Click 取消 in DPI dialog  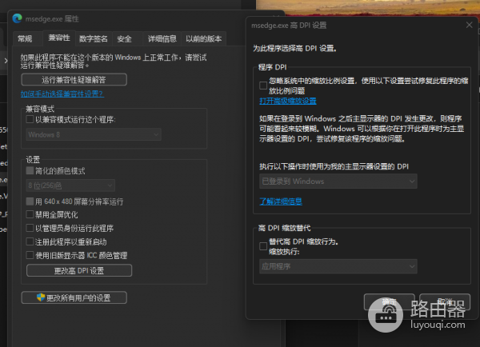(445, 302)
